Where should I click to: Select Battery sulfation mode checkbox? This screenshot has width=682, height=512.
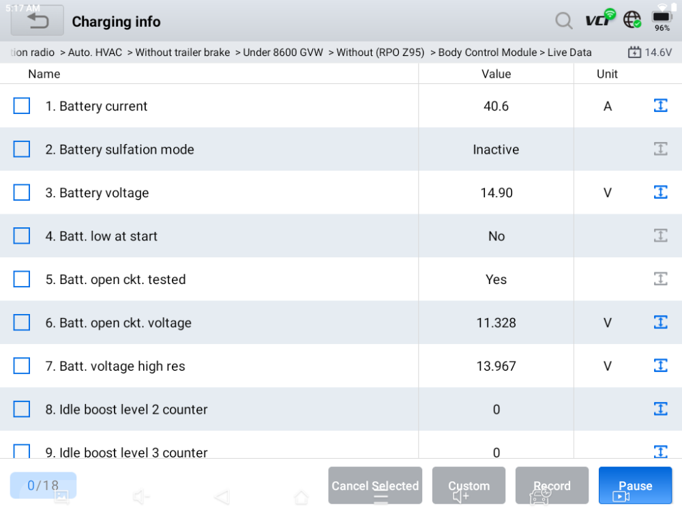coord(22,149)
